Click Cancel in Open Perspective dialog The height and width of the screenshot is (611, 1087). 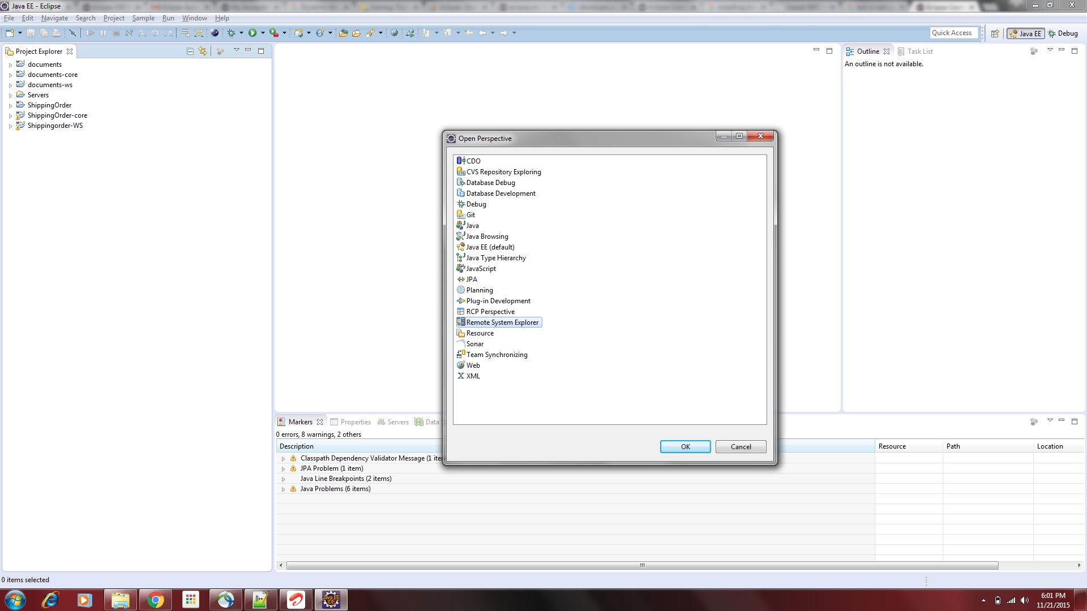coord(741,447)
